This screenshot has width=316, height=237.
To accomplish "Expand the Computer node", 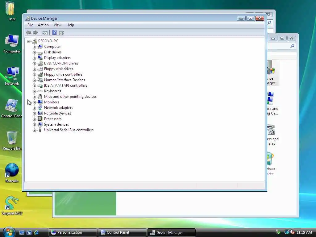I will (34, 47).
